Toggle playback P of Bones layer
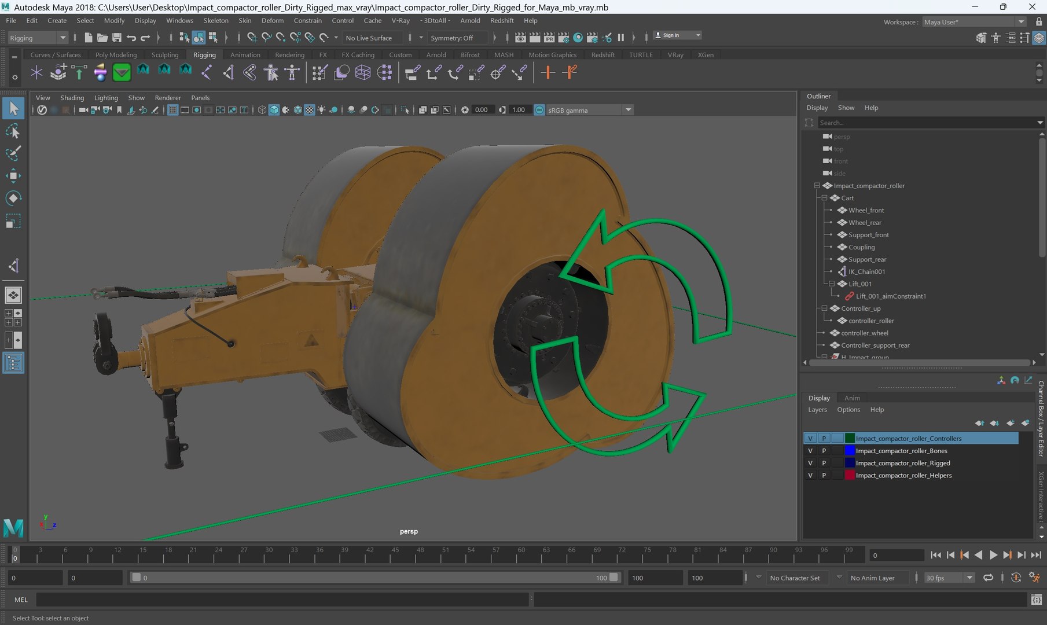Viewport: 1047px width, 625px height. tap(824, 451)
